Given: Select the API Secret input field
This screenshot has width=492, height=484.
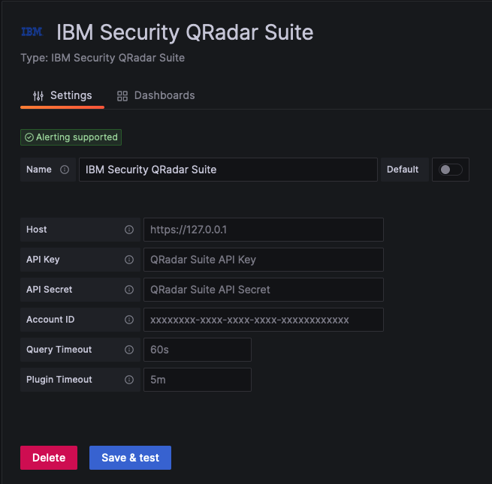Looking at the screenshot, I should point(264,290).
